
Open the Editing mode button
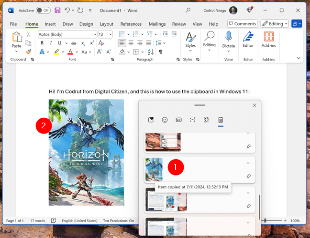pyautogui.click(x=275, y=24)
